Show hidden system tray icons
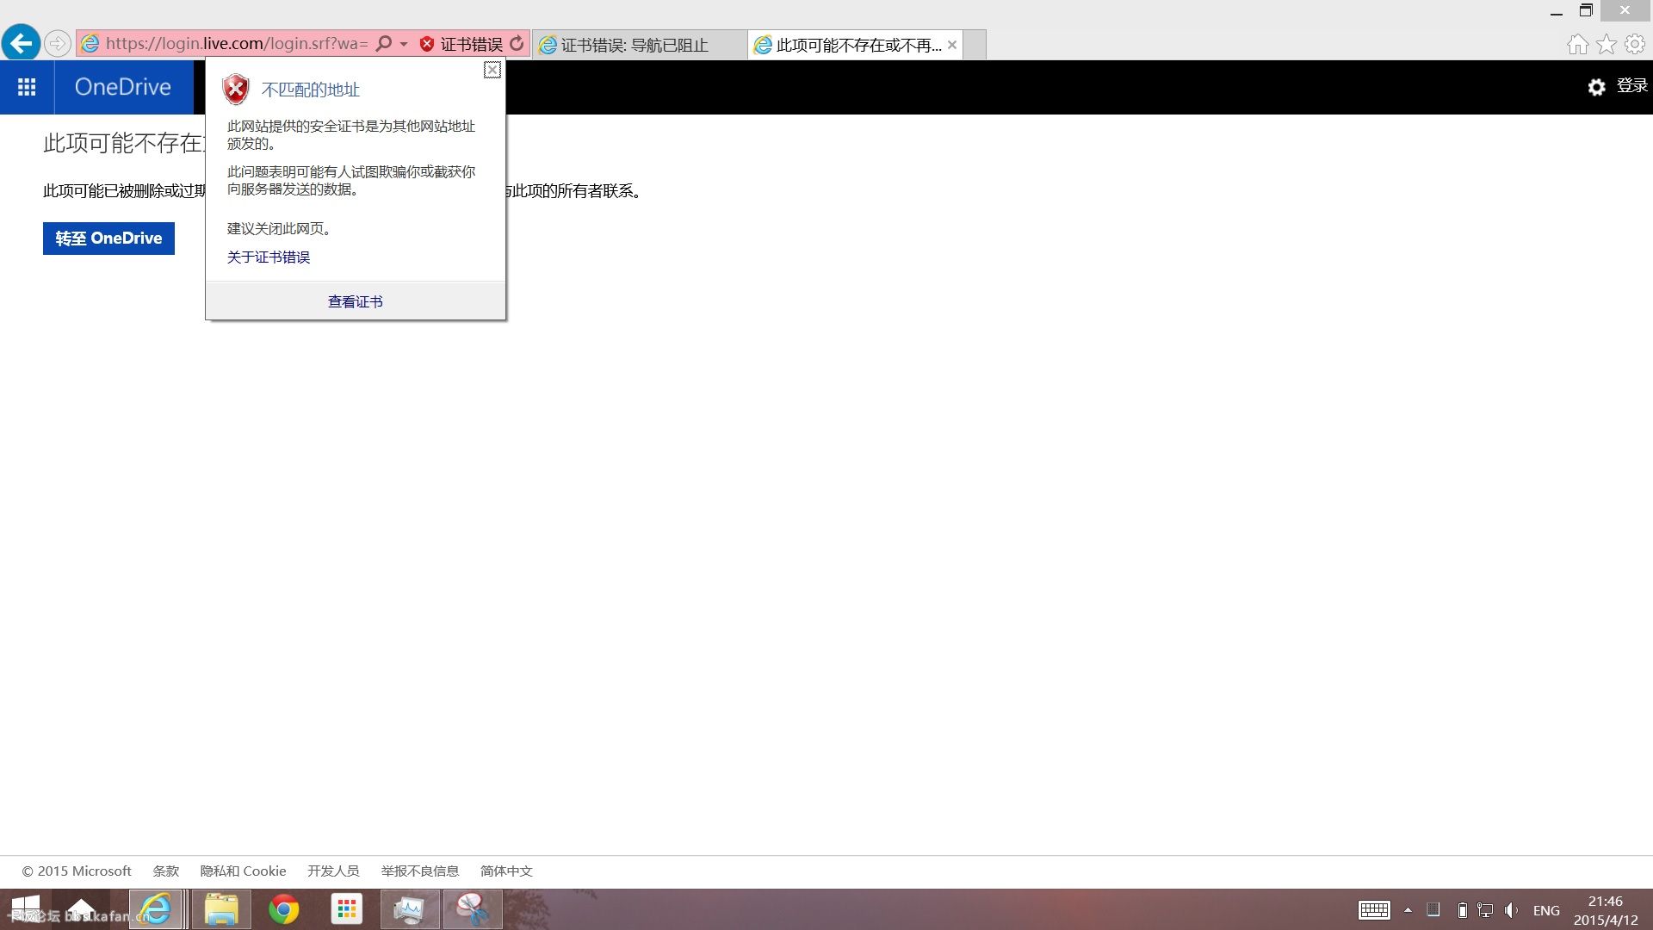This screenshot has height=930, width=1653. [1408, 910]
